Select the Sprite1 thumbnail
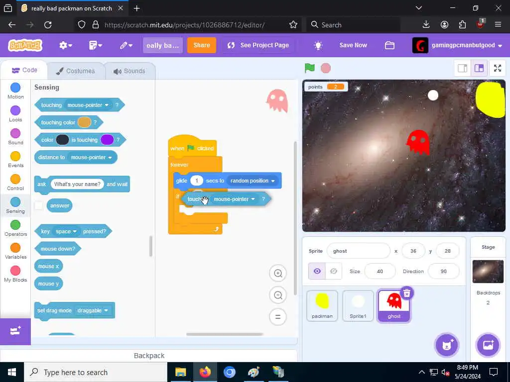This screenshot has height=382, width=510. [x=358, y=306]
